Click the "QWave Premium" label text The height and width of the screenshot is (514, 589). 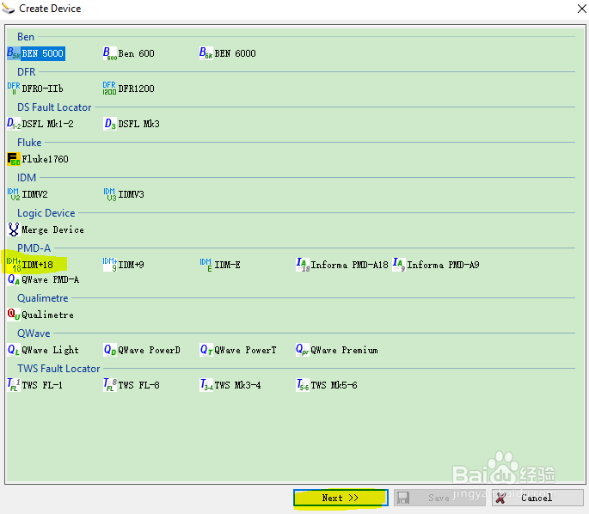tap(344, 351)
